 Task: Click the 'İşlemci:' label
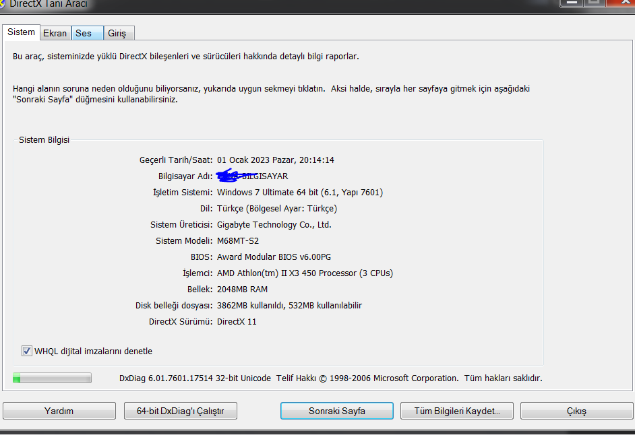[198, 273]
